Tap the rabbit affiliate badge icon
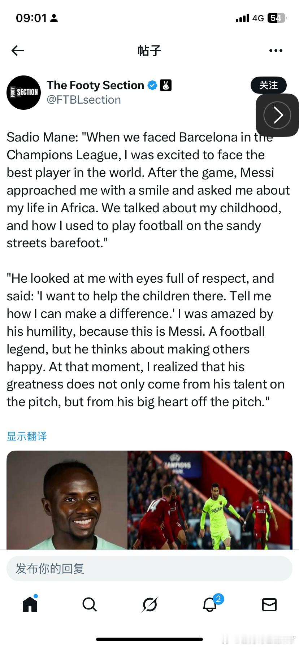The width and height of the screenshot is (299, 647). pyautogui.click(x=165, y=86)
